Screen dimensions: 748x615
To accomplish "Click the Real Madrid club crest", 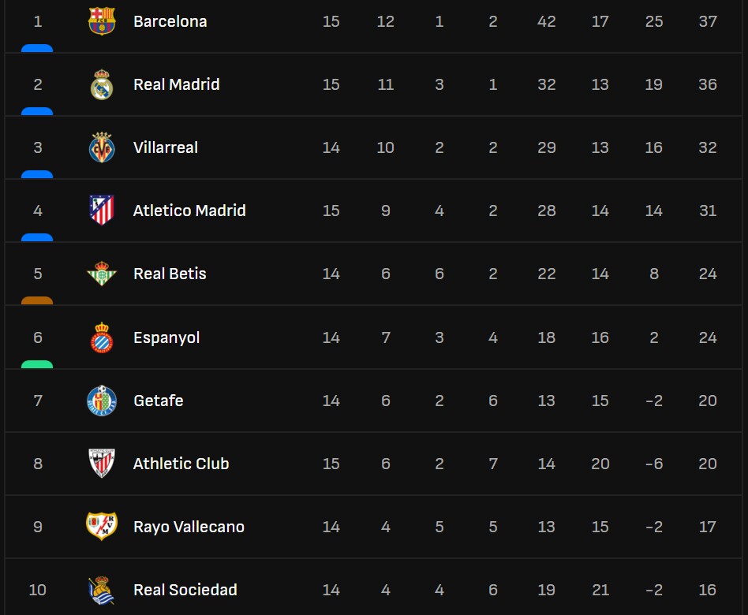I will point(102,84).
